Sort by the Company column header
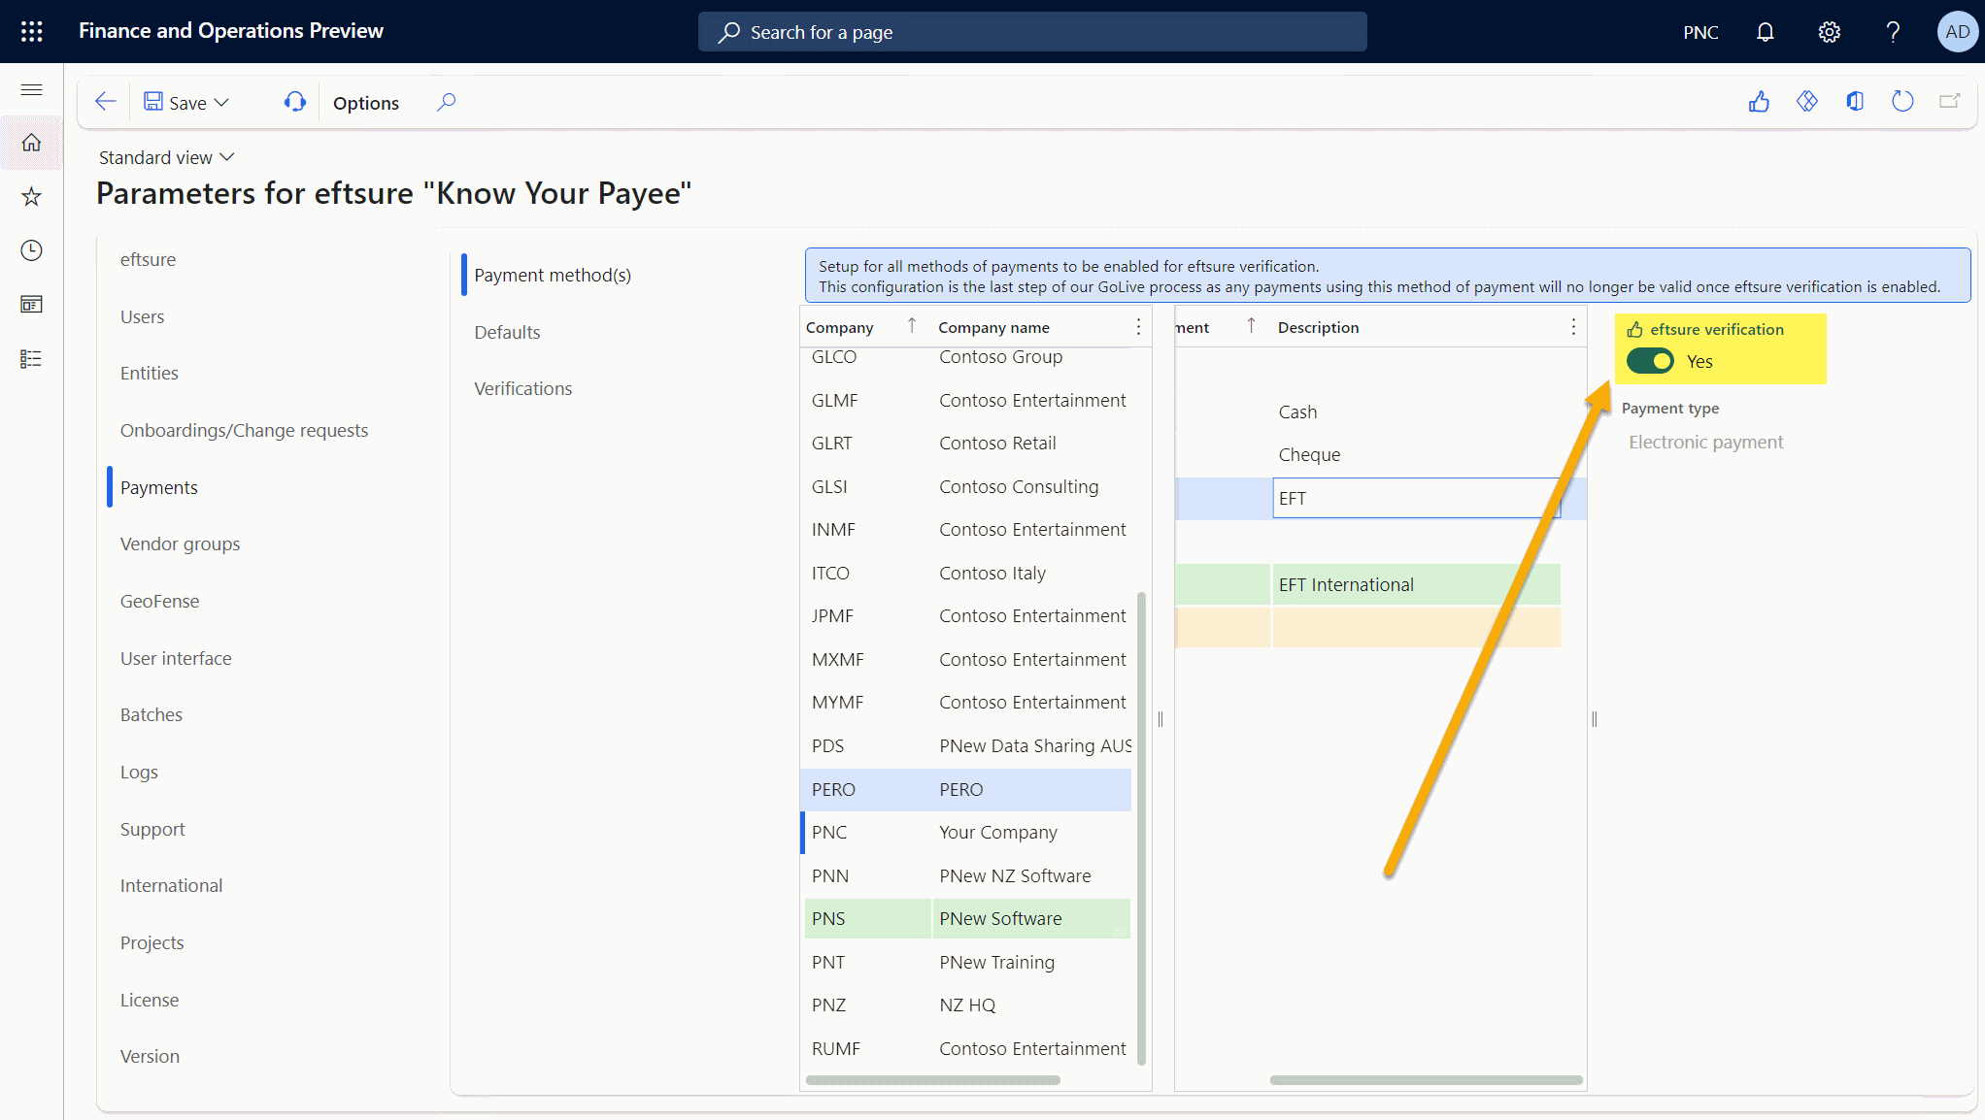The image size is (1985, 1120). coord(840,328)
